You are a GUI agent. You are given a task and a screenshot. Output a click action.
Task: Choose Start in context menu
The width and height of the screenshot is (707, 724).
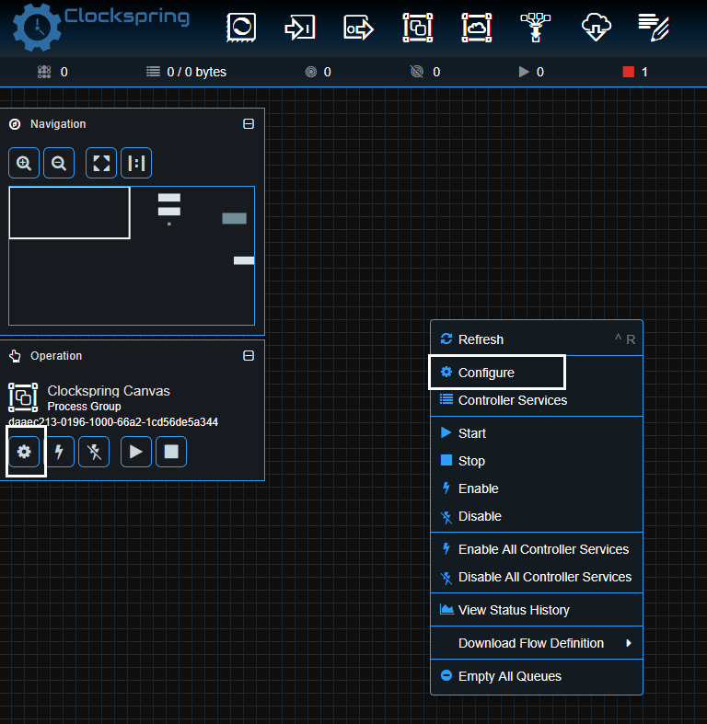(537, 433)
